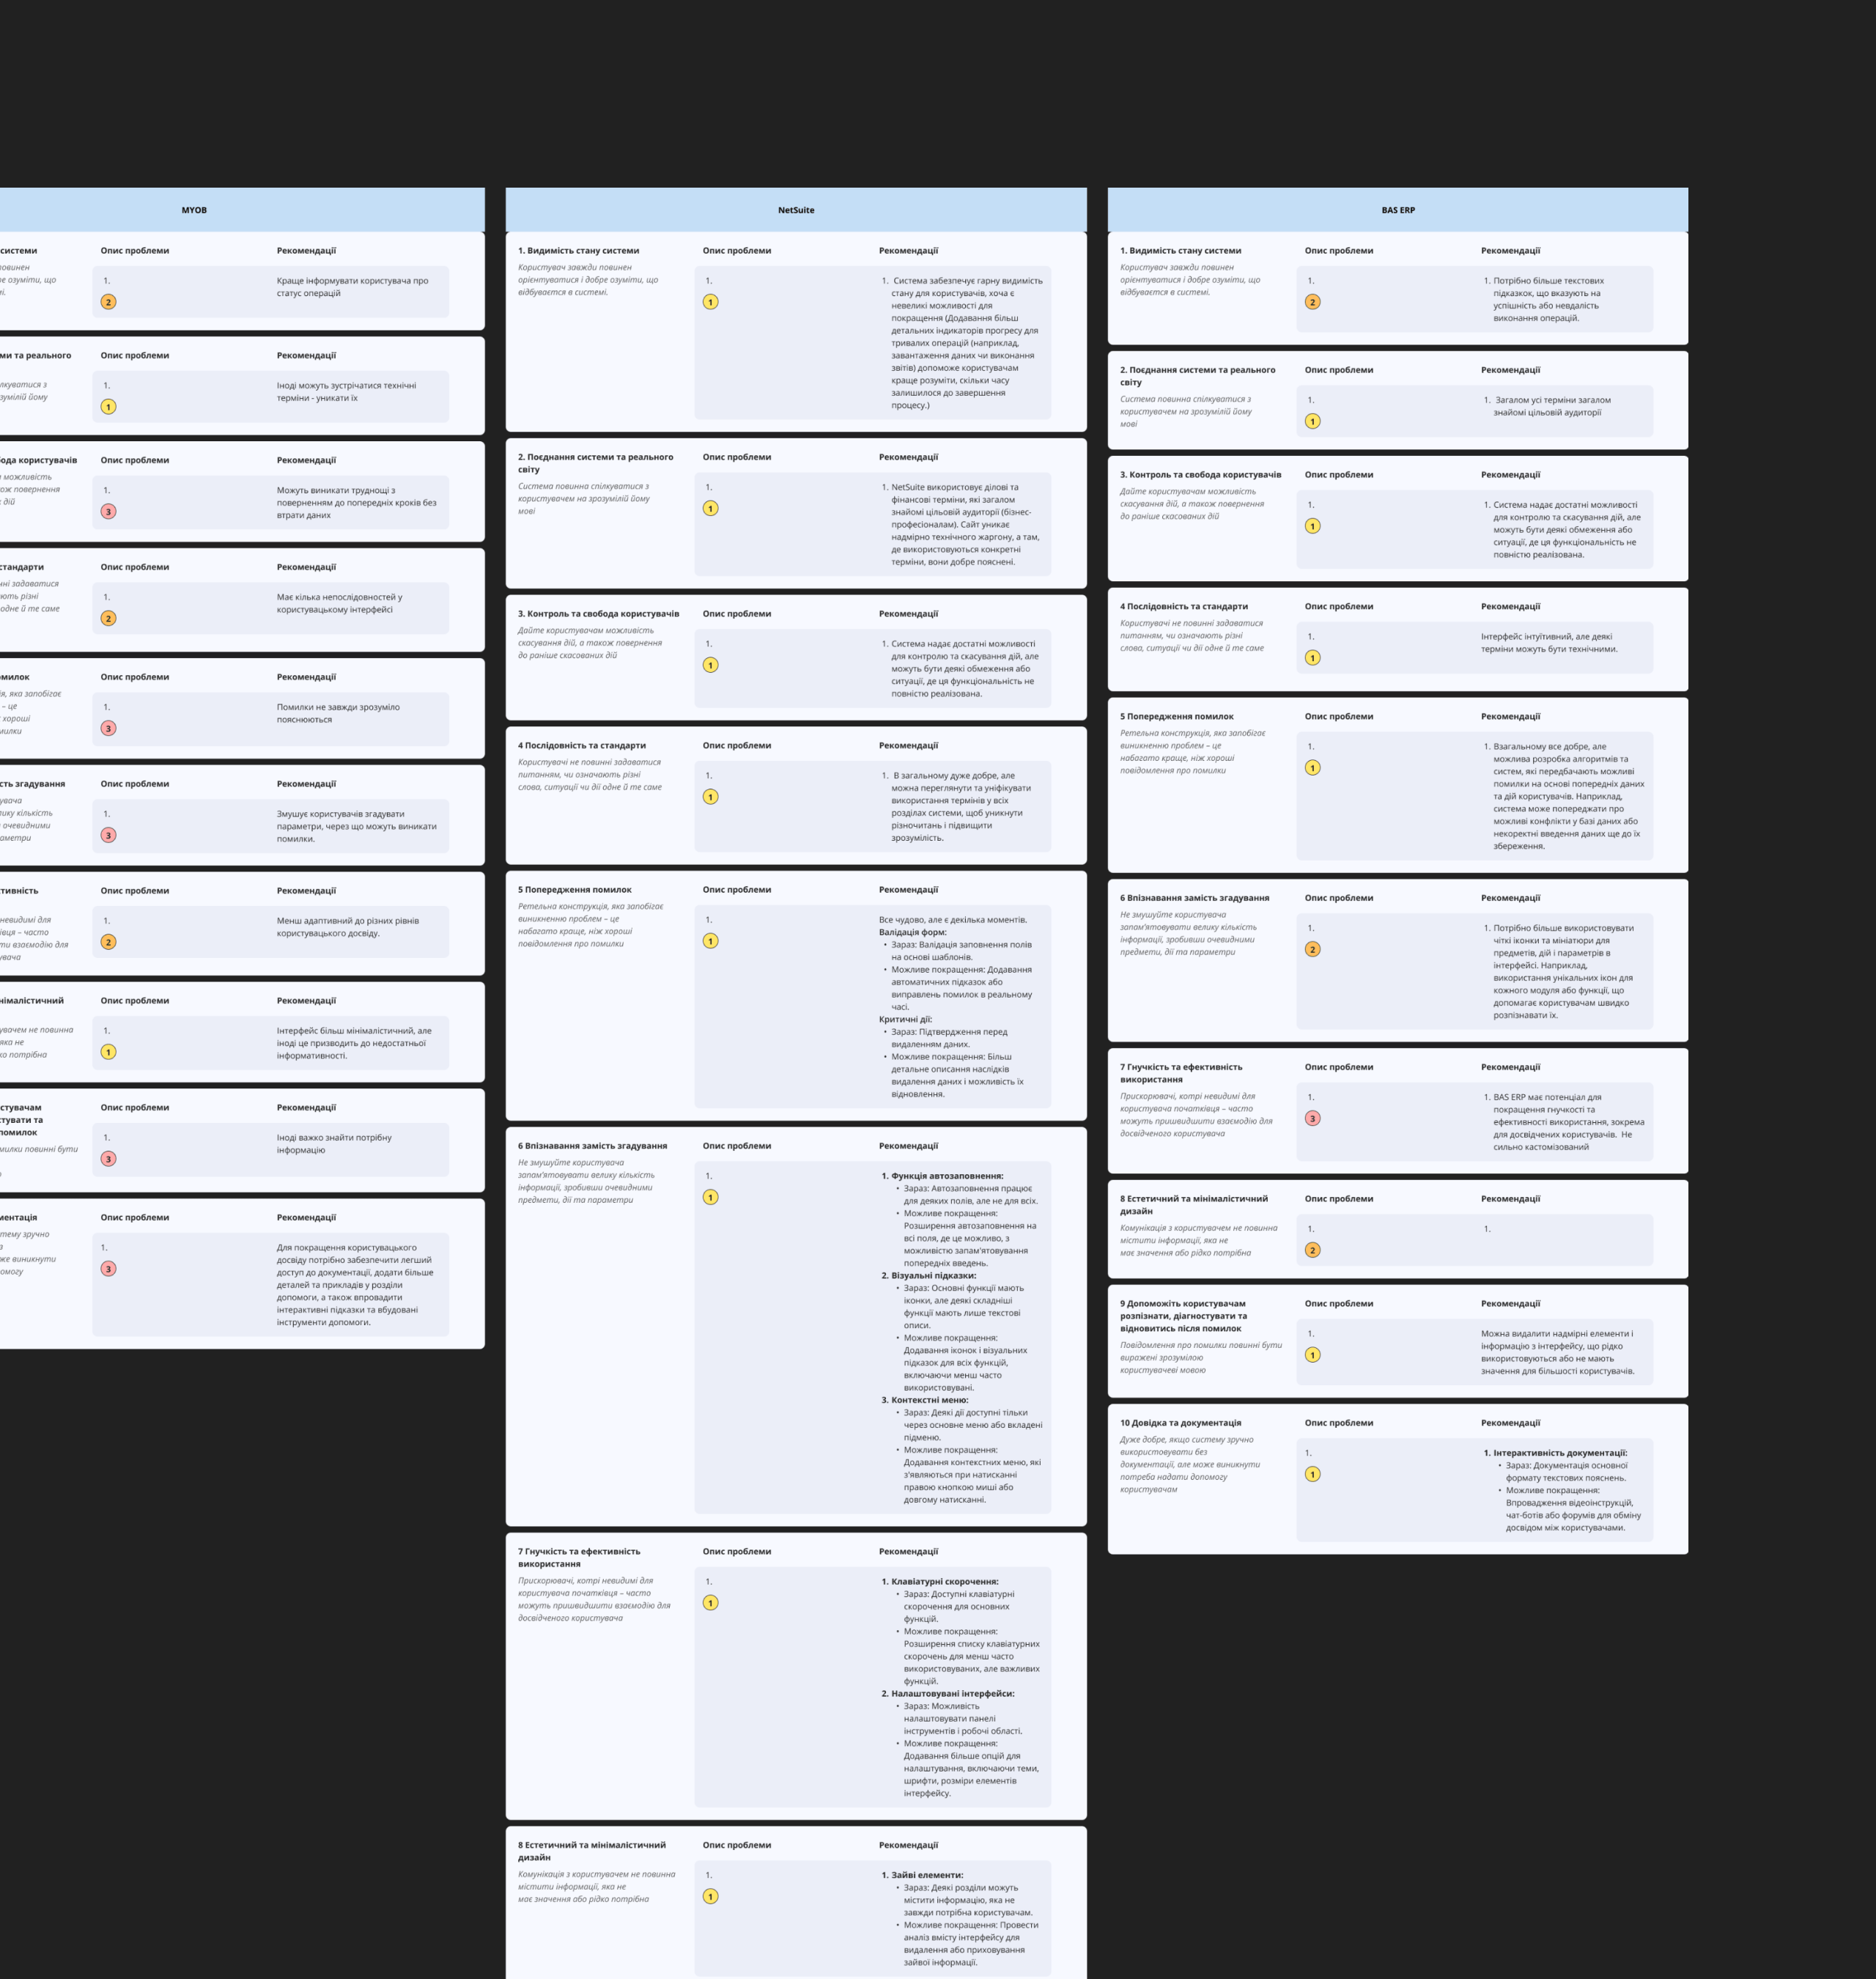The image size is (1876, 1979).
Task: Click NetSuite heading '1. Видимість стану системи'
Action: (578, 251)
